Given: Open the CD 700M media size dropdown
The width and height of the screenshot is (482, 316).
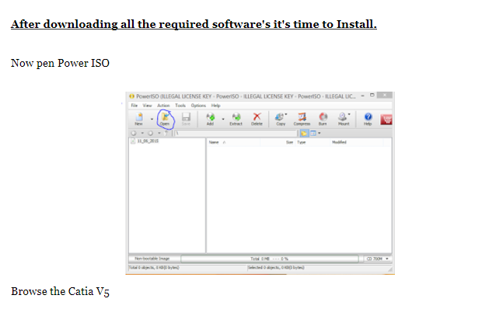Looking at the screenshot, I should coord(378,259).
